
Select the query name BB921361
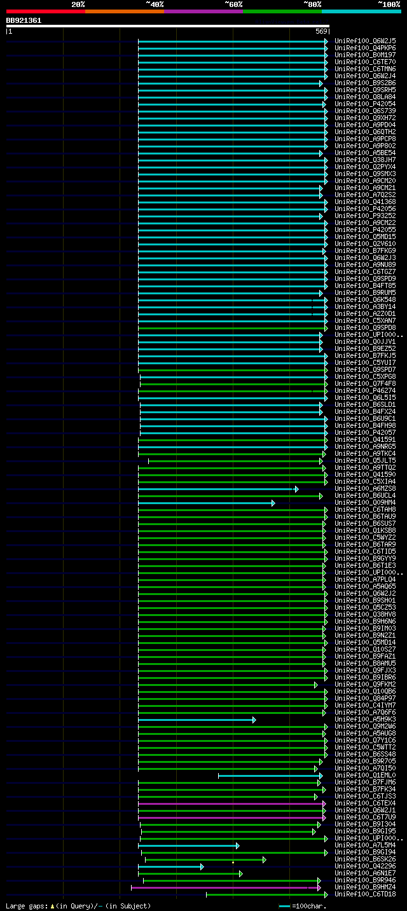click(x=24, y=20)
